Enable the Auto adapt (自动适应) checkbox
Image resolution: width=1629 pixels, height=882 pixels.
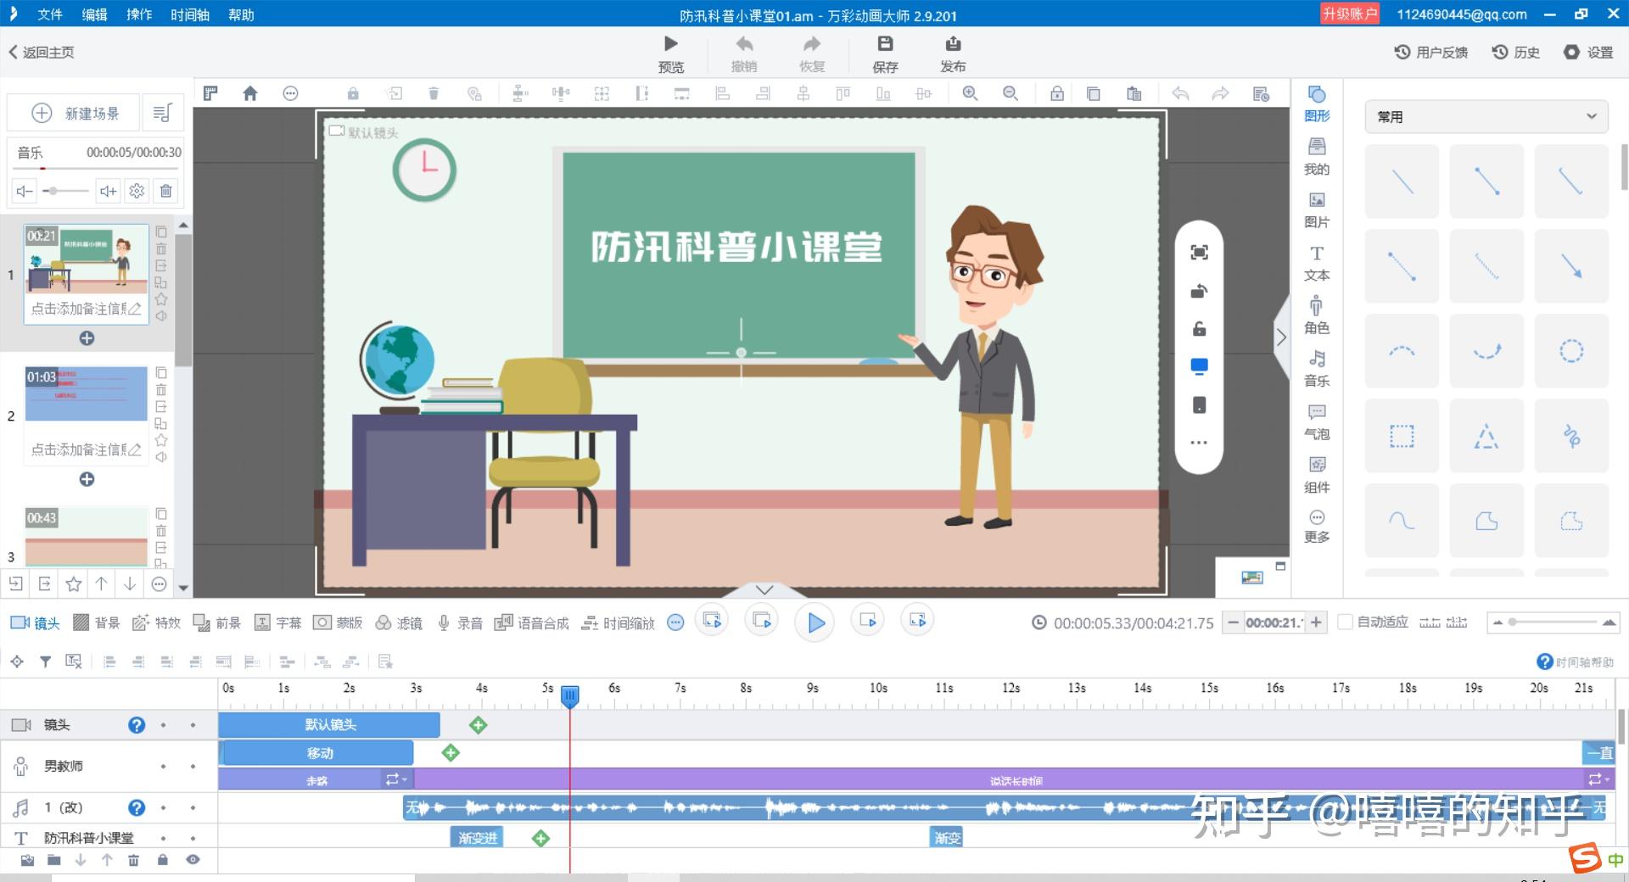coord(1345,622)
